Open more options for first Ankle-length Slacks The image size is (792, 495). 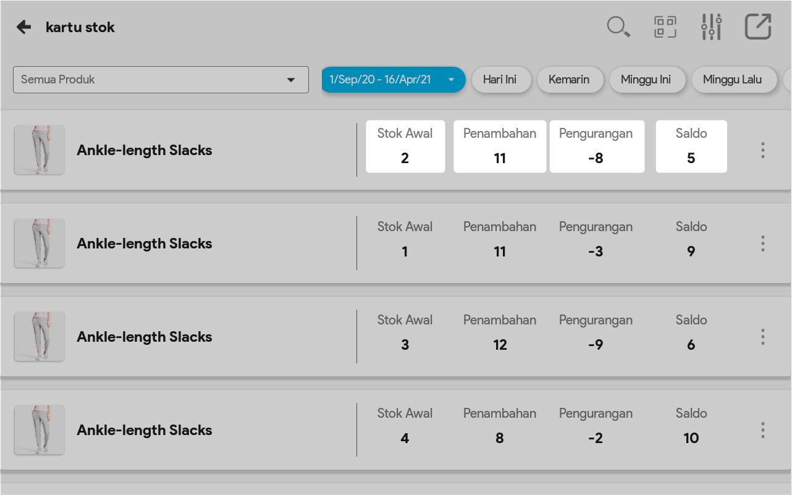763,150
